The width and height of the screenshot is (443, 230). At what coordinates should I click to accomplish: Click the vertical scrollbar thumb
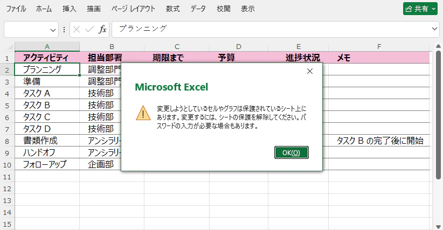point(438,115)
